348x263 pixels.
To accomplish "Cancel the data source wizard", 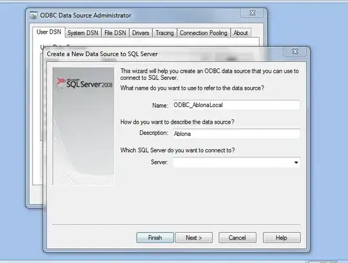I will pos(237,238).
